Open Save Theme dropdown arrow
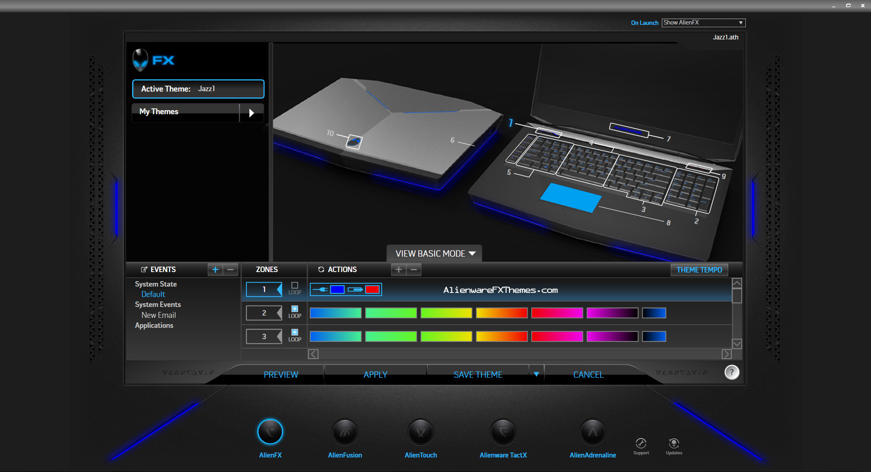The height and width of the screenshot is (472, 871). [x=536, y=375]
